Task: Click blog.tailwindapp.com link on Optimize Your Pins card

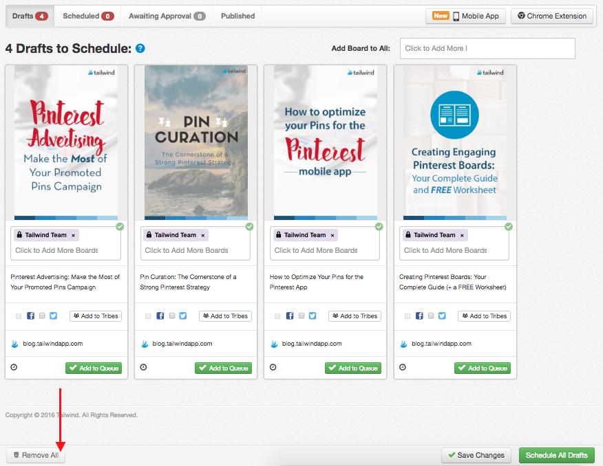Action: tap(312, 344)
